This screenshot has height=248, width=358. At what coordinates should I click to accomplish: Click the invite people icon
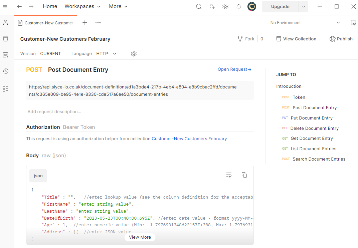(x=212, y=7)
